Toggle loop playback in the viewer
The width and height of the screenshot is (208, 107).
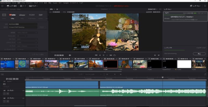[114, 55]
